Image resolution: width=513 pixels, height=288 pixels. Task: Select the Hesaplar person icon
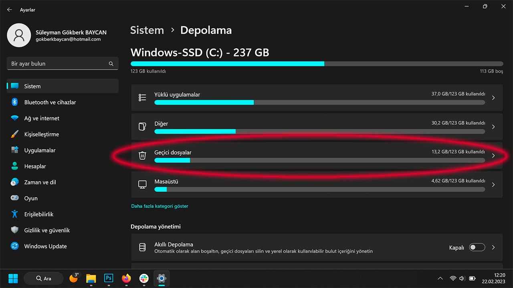(15, 166)
